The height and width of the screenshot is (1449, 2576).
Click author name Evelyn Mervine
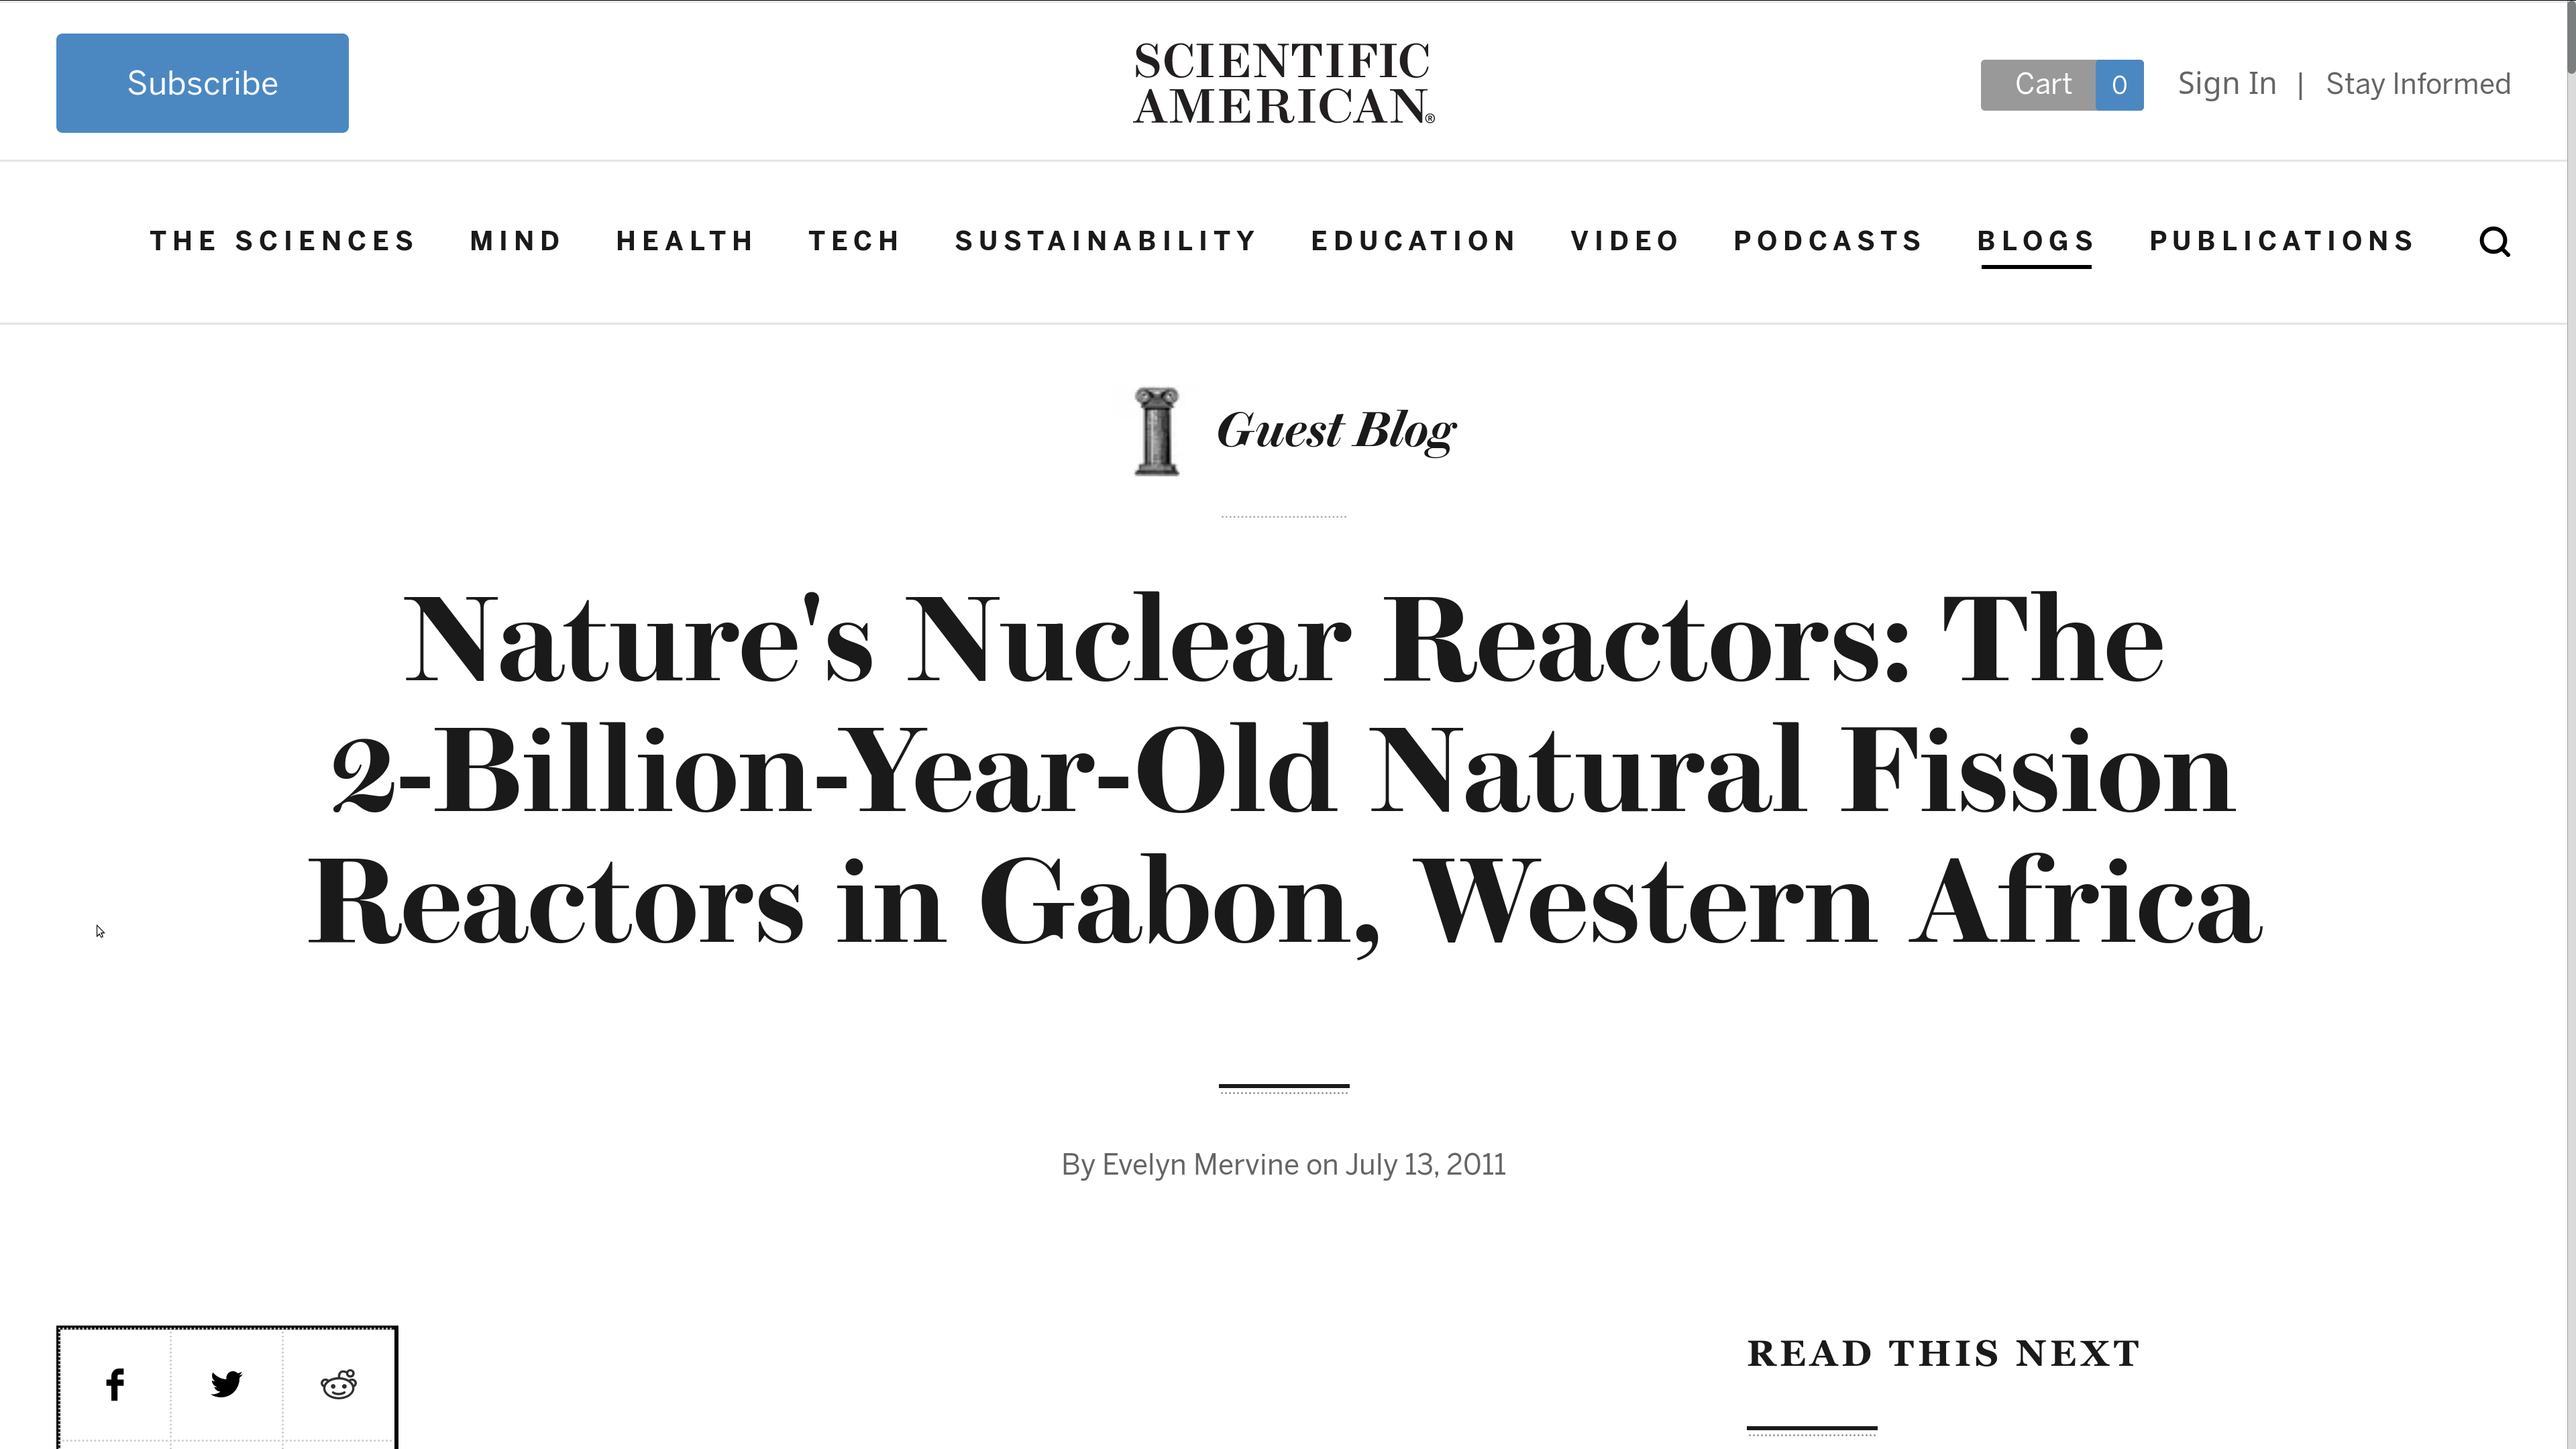[x=1200, y=1165]
